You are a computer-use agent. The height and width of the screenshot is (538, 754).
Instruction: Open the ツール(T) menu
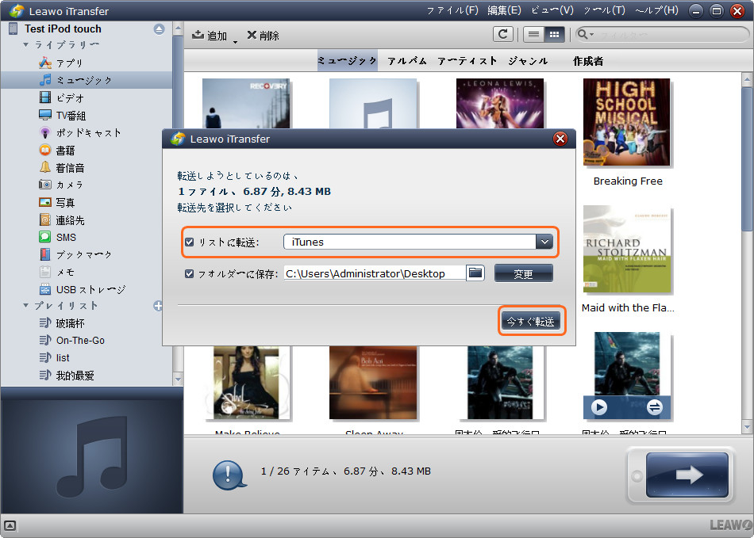pyautogui.click(x=604, y=10)
